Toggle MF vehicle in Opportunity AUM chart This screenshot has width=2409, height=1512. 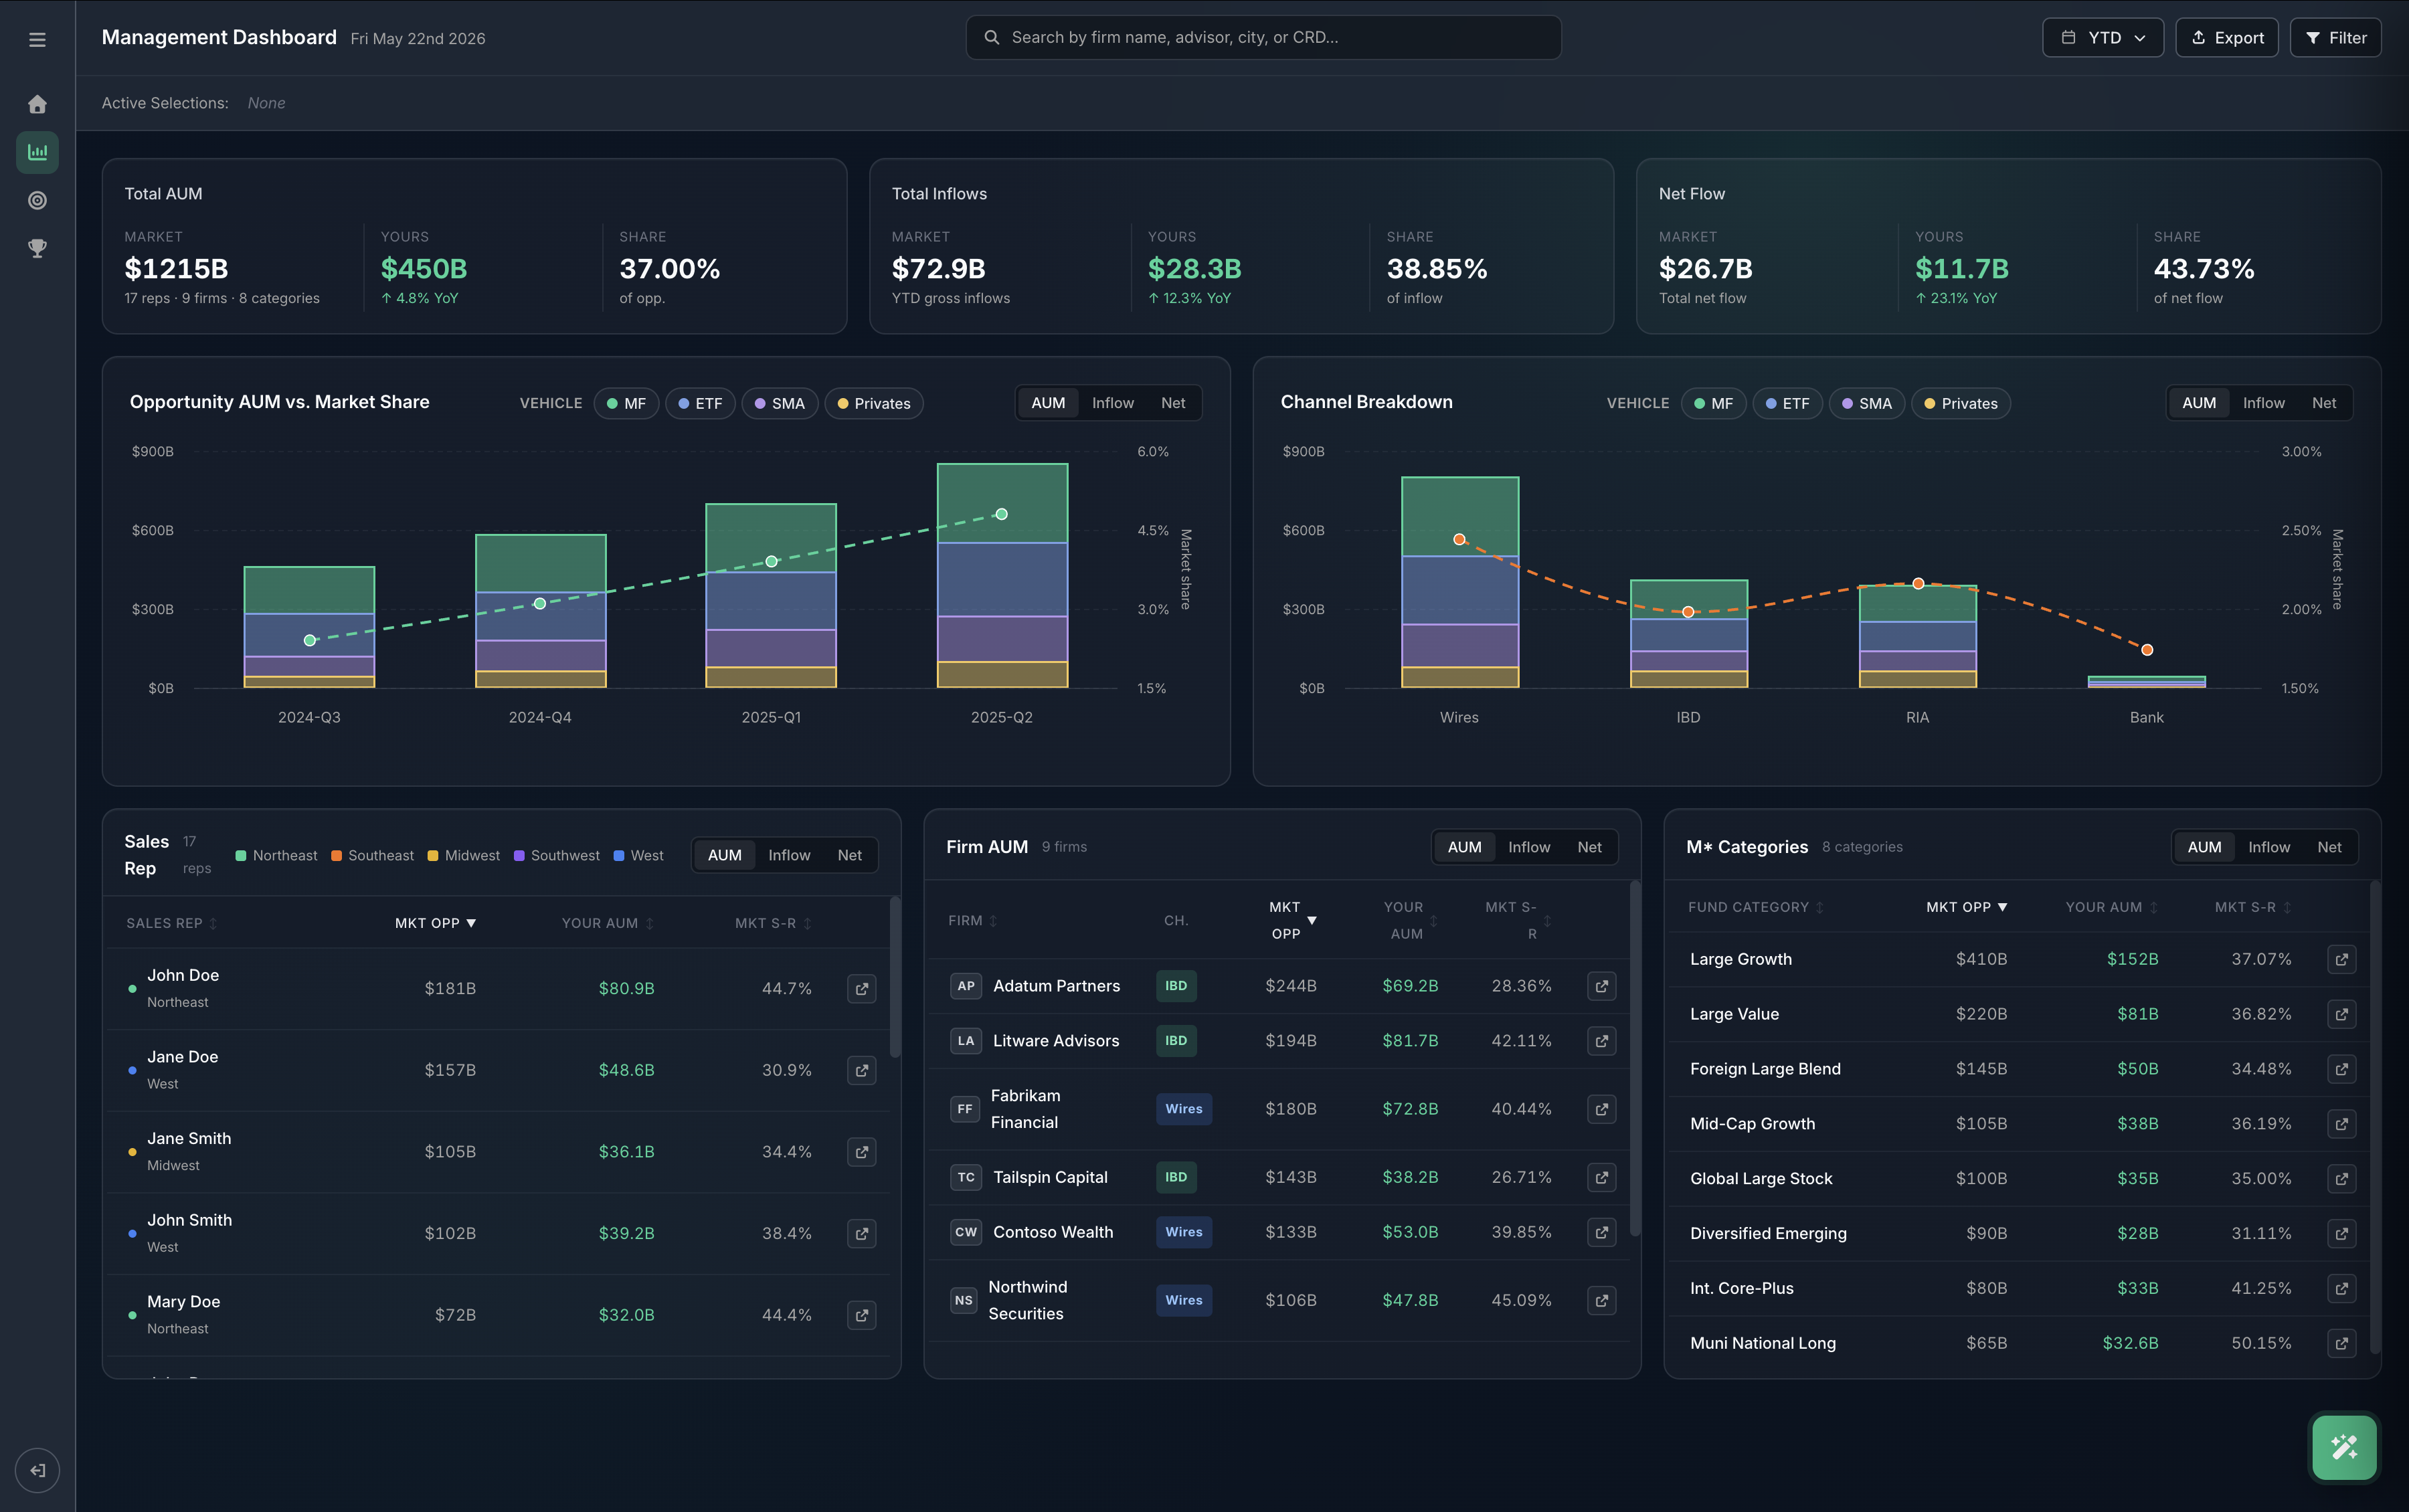(626, 403)
